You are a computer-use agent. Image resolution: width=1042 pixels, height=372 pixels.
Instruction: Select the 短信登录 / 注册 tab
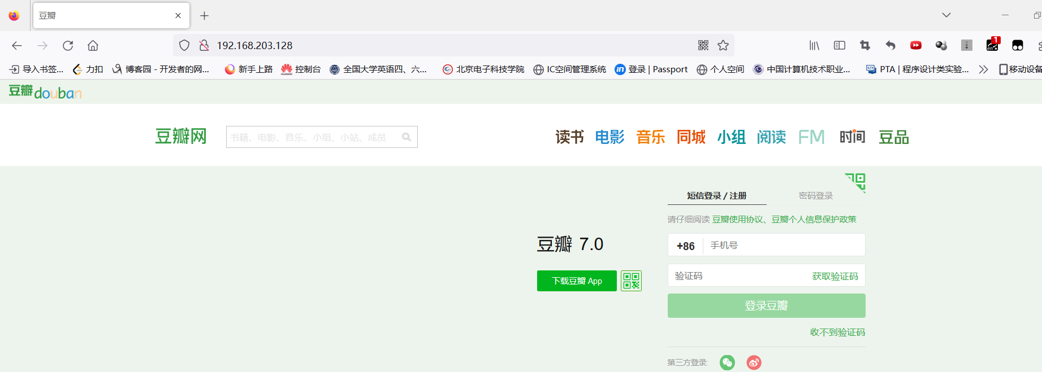click(x=716, y=196)
